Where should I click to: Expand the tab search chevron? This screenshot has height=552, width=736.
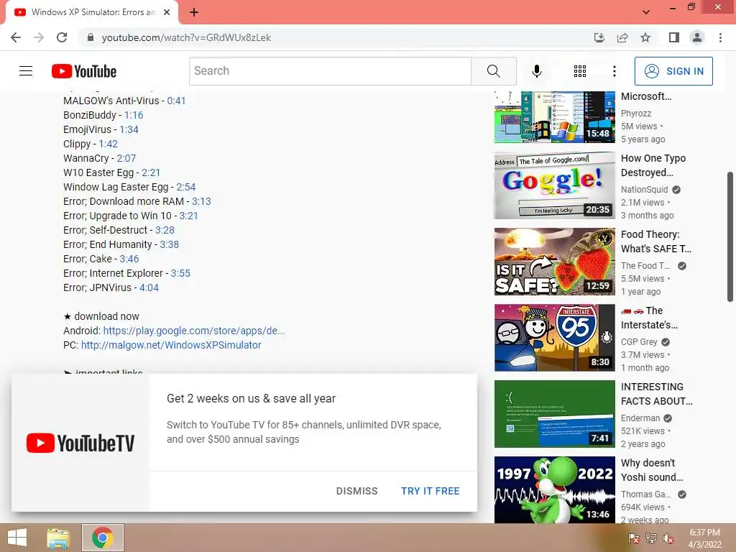tap(646, 12)
